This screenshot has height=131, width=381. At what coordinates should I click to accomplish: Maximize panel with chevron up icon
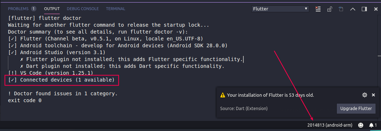[x=353, y=9]
